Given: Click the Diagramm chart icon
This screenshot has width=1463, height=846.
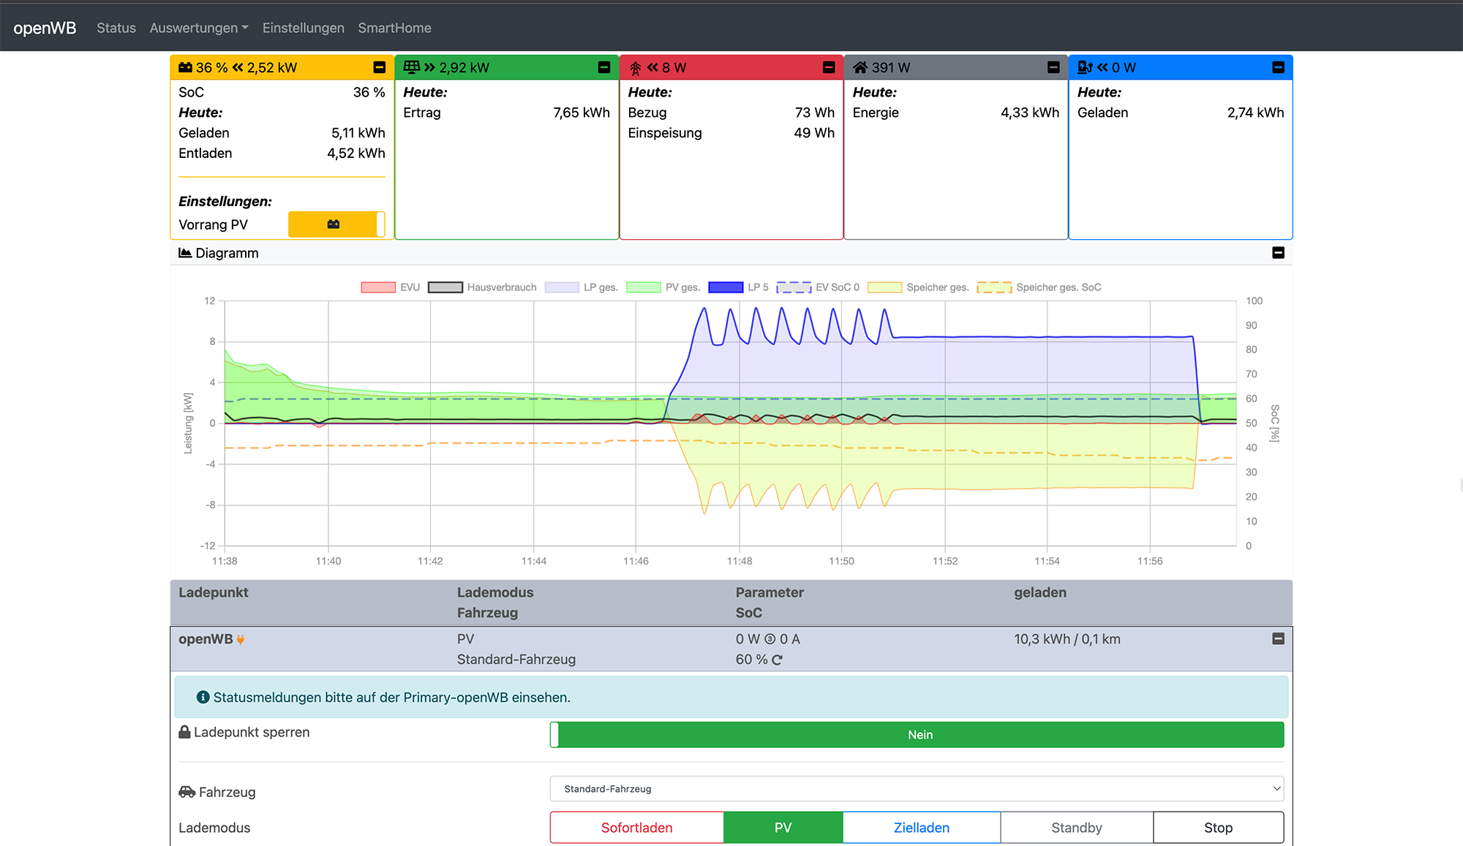Looking at the screenshot, I should tap(185, 253).
